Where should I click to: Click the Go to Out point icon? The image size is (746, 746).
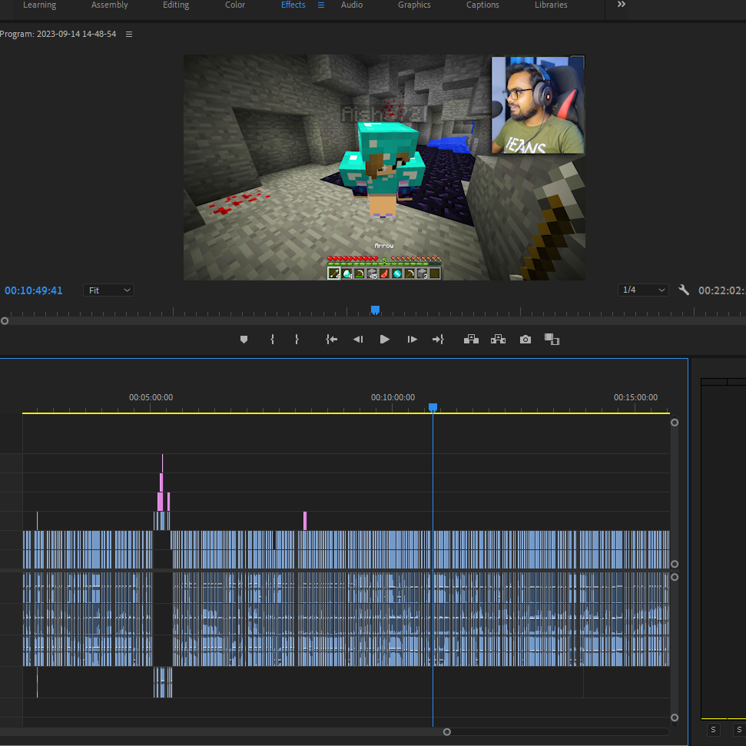click(x=438, y=340)
